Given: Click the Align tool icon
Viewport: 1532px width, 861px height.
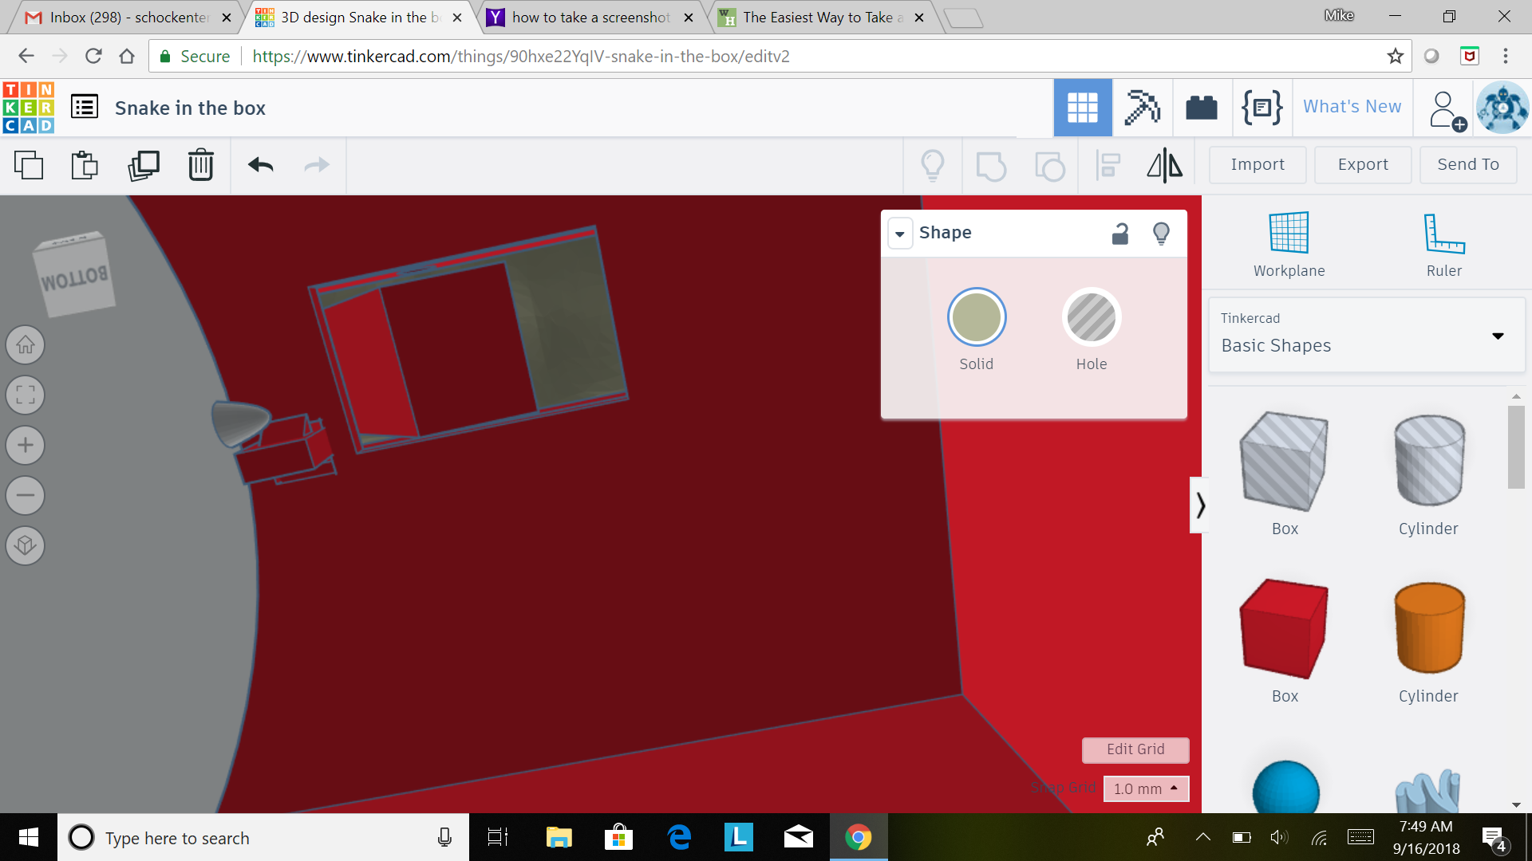Looking at the screenshot, I should pos(1108,166).
